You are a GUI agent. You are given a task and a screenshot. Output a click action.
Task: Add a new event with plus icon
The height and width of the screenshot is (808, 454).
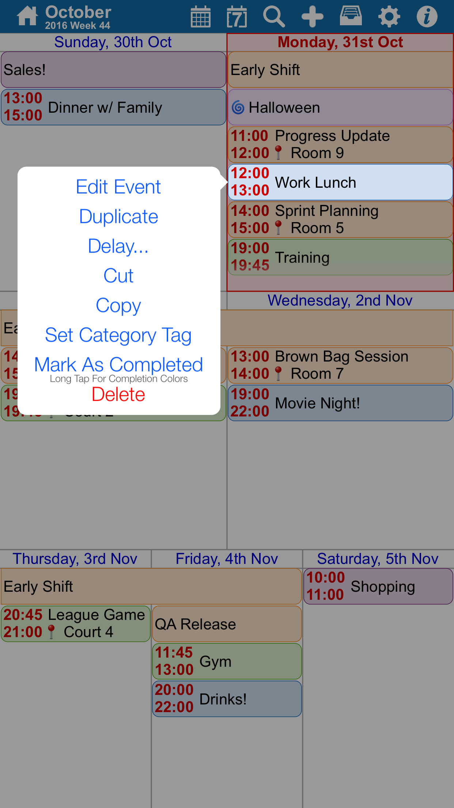click(x=313, y=16)
